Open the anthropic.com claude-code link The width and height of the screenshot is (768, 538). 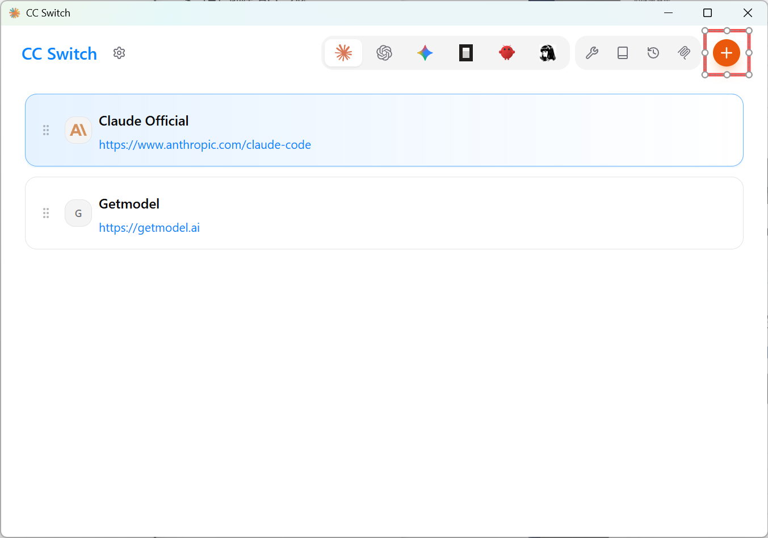coord(205,145)
